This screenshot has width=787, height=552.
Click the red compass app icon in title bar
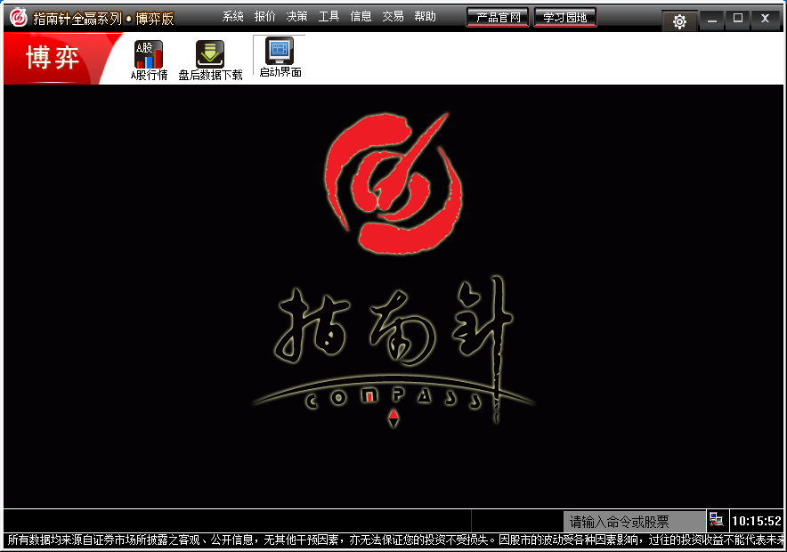[18, 18]
